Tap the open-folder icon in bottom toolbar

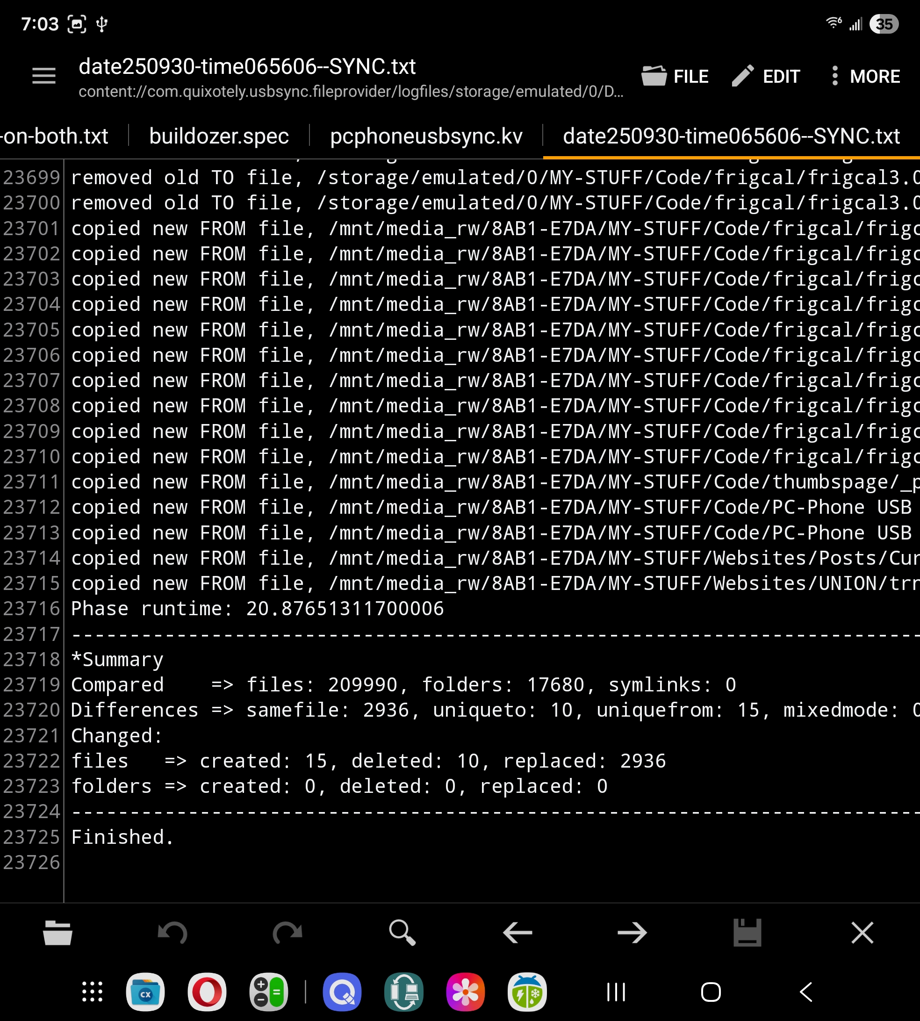point(57,933)
